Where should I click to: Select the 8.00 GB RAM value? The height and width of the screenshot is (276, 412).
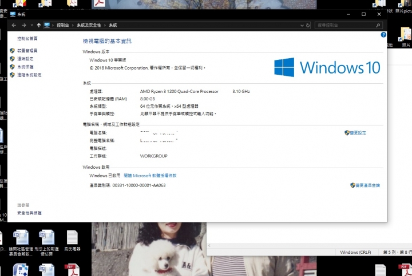(148, 99)
